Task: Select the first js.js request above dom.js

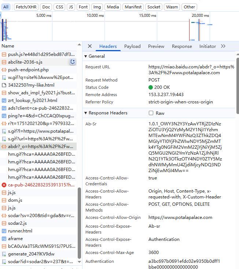Action: [x=38, y=193]
